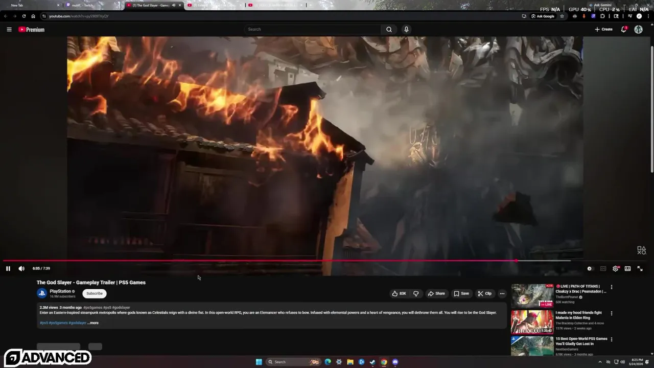Open Microsoft Edge from taskbar

click(x=328, y=362)
